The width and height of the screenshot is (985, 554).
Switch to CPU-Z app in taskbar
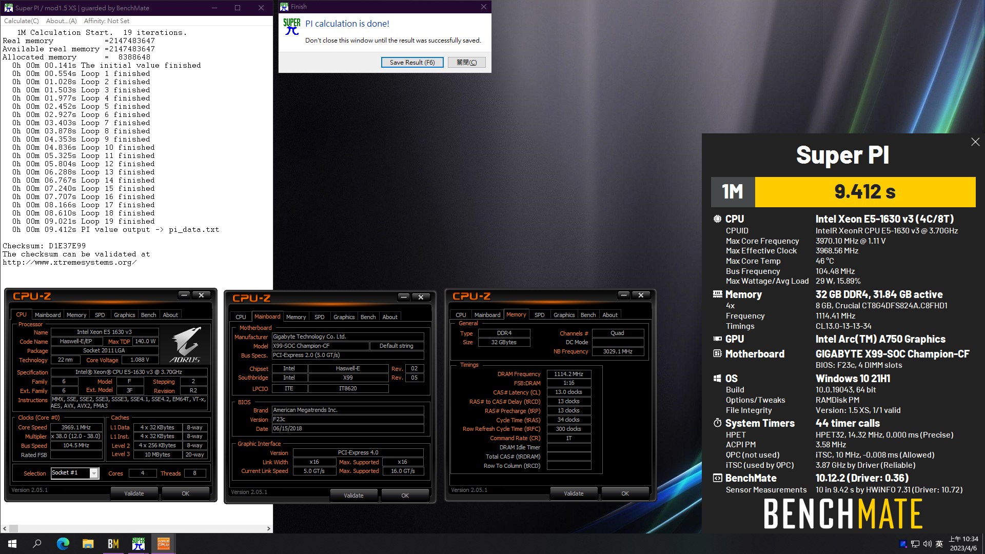click(163, 544)
